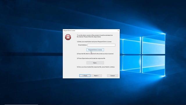
Task: Click the Open... button
Action: 95,63
